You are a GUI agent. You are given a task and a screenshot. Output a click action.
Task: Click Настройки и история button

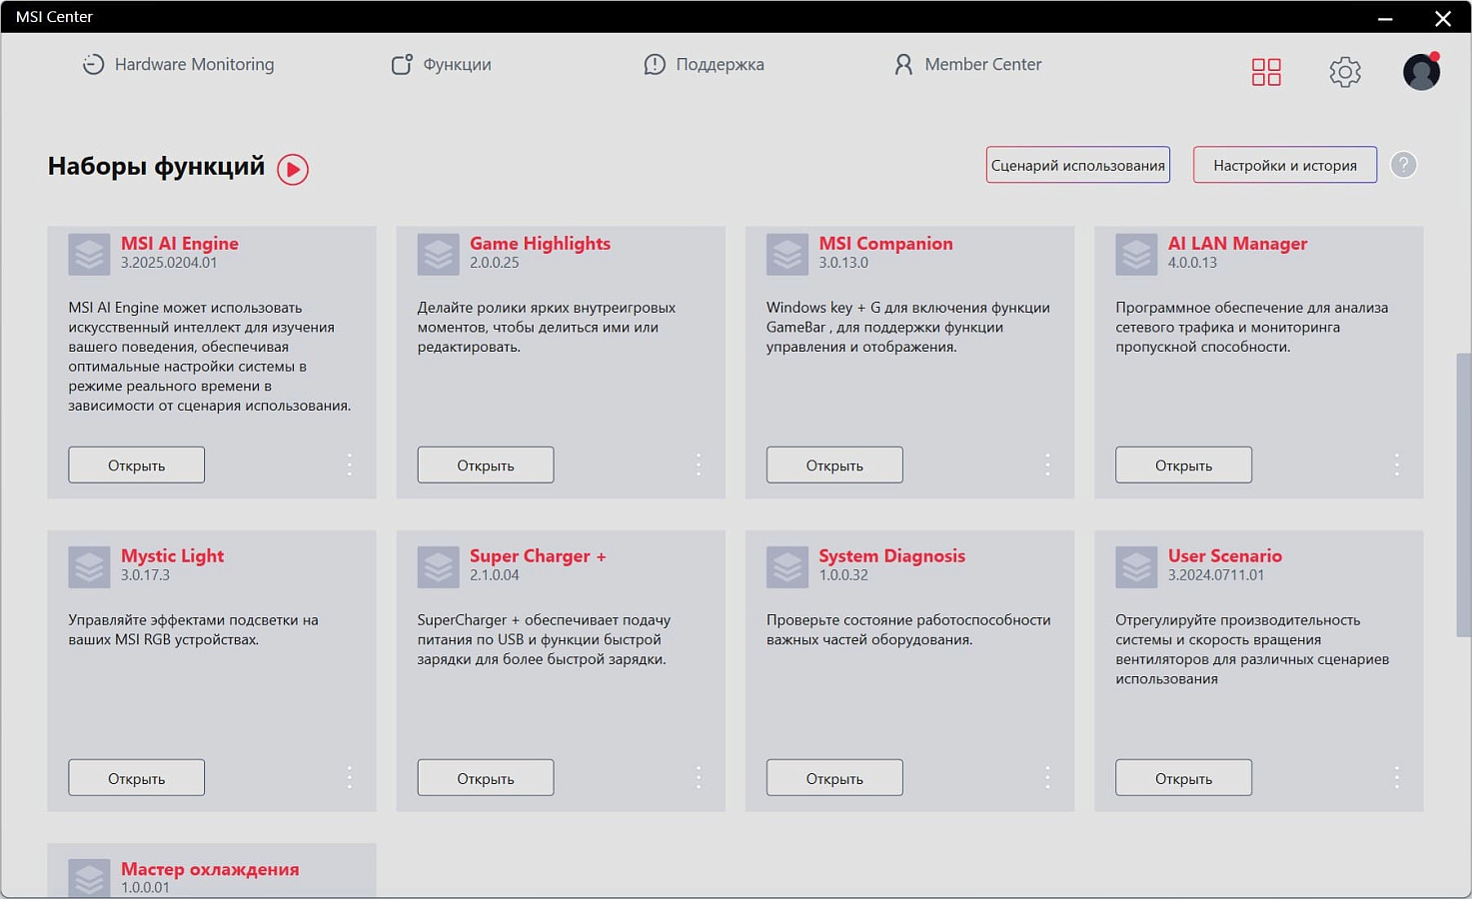point(1285,165)
